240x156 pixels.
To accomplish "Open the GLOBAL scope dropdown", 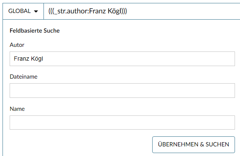I will 23,11.
